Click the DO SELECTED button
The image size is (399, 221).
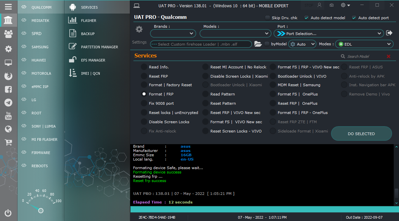coord(361,134)
